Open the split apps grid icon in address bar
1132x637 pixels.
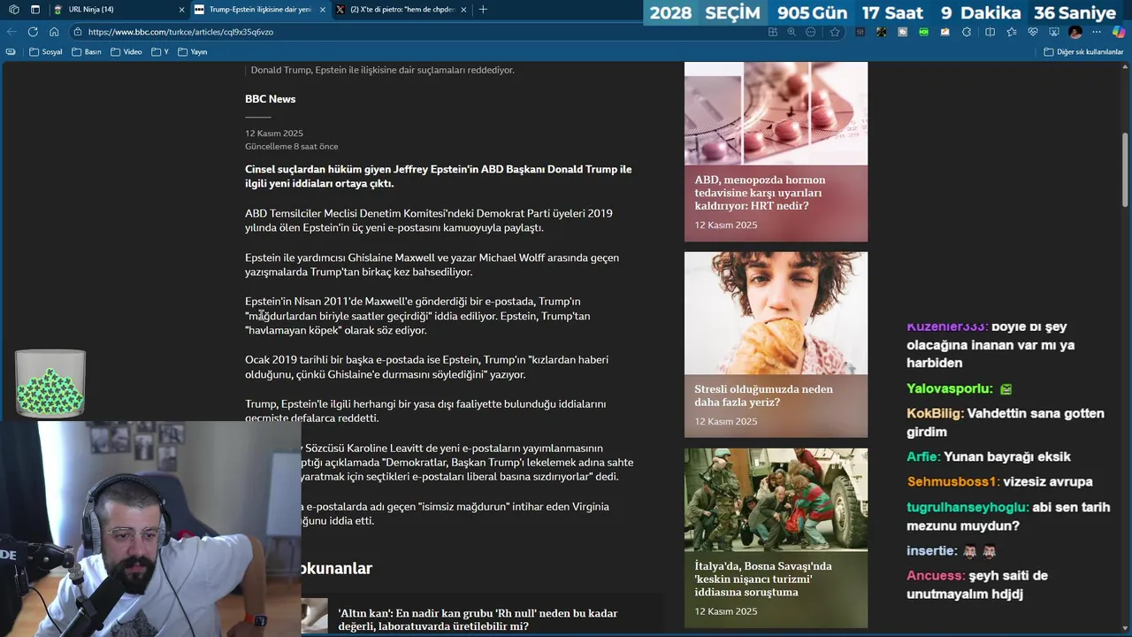click(772, 32)
